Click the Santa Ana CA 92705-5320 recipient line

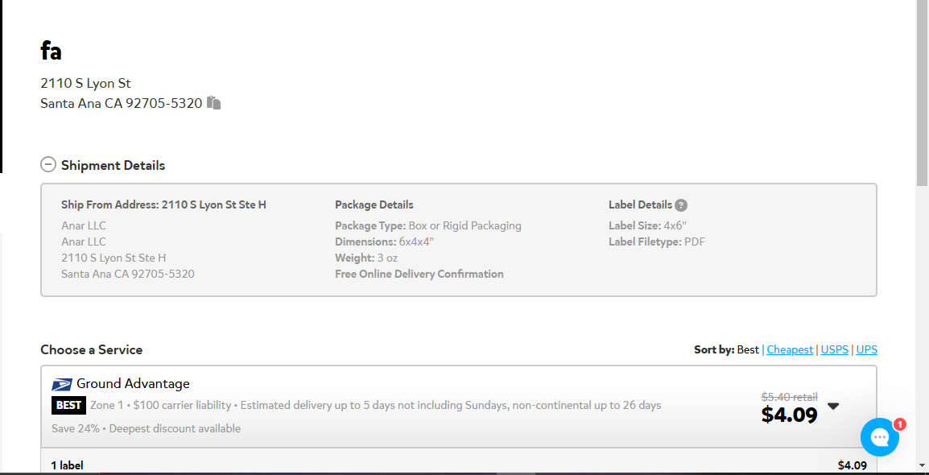[x=122, y=103]
